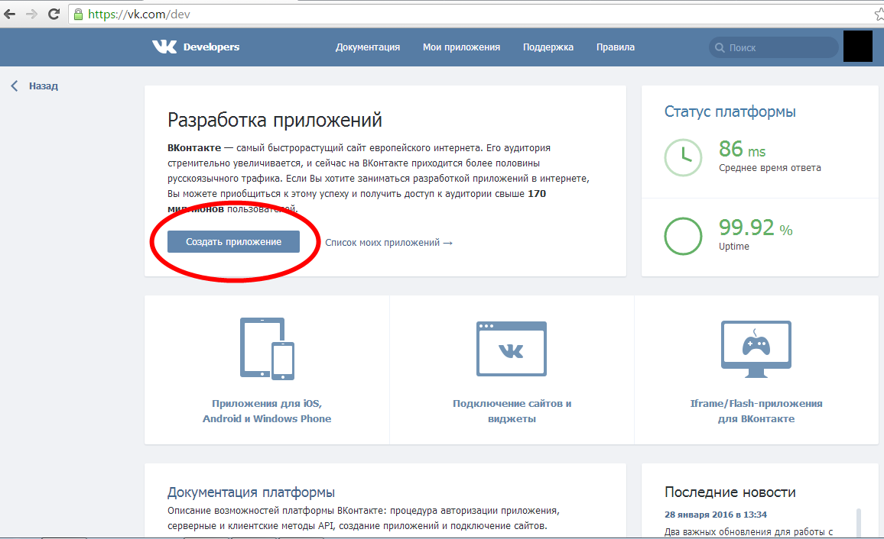The width and height of the screenshot is (884, 539).
Task: Open Приложения для iOS, Android link
Action: tap(267, 411)
